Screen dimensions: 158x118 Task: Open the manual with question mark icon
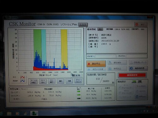pyautogui.click(x=131, y=68)
